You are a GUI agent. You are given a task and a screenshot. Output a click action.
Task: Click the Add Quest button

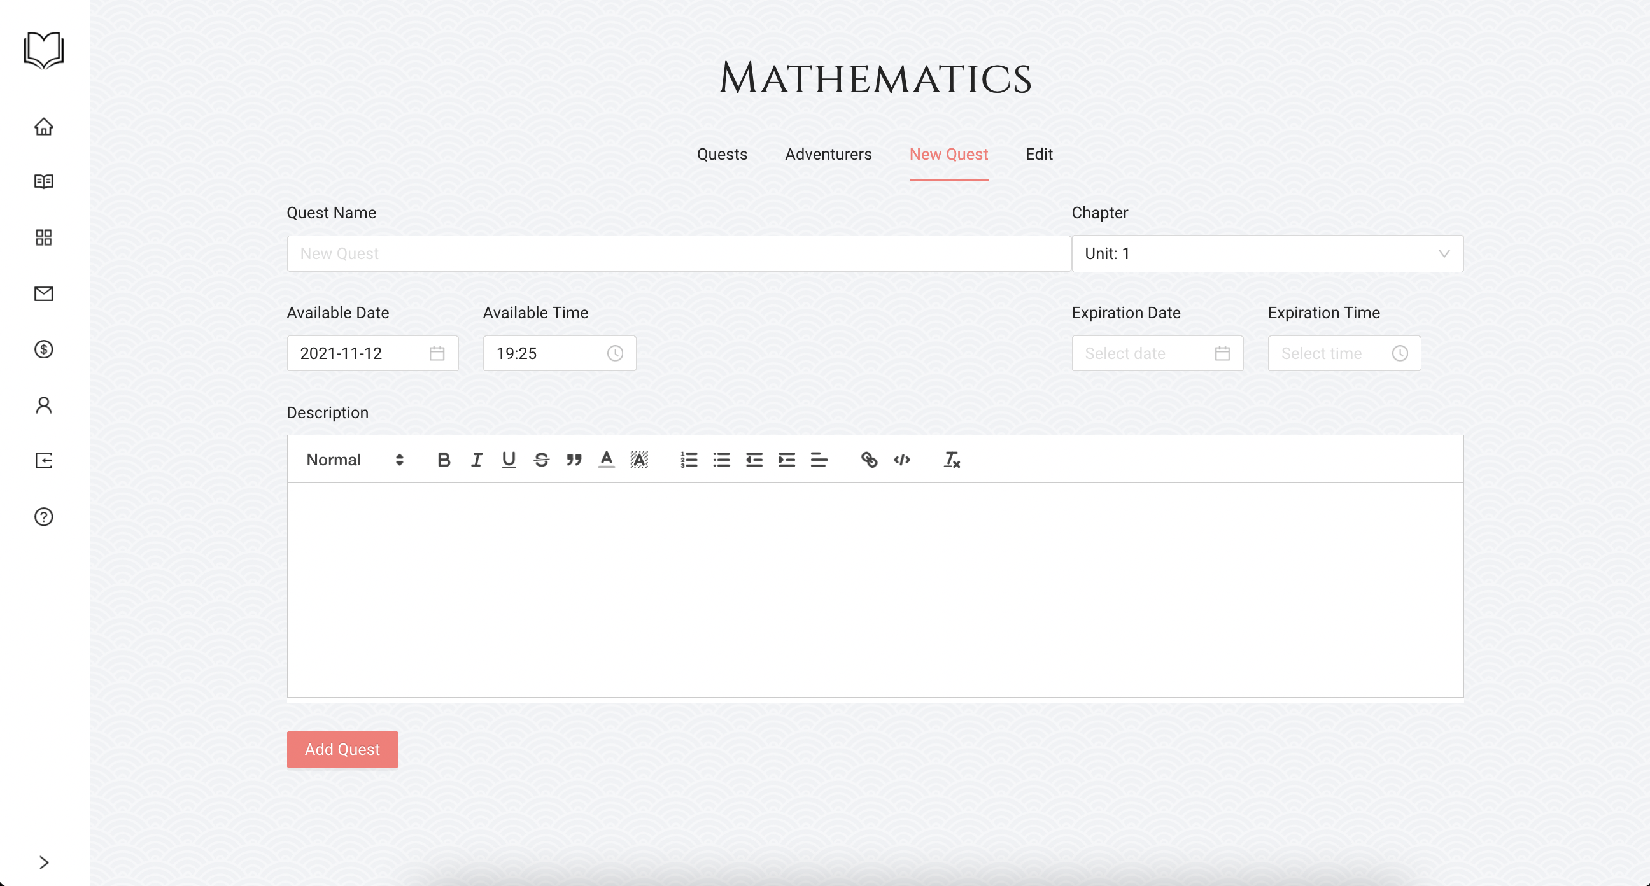click(x=342, y=749)
